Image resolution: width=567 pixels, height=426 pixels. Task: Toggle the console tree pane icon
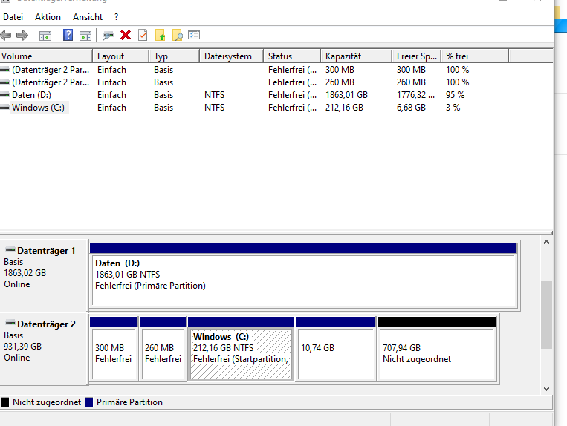(45, 36)
